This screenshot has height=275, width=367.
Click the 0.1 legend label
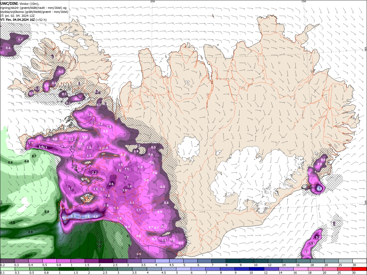coord(2,273)
